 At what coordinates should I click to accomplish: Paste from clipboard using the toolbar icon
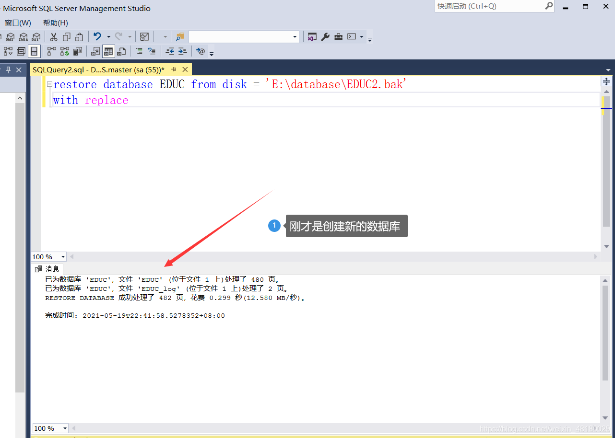coord(79,37)
